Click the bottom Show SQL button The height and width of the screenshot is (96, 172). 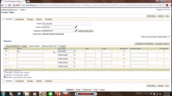[151, 86]
